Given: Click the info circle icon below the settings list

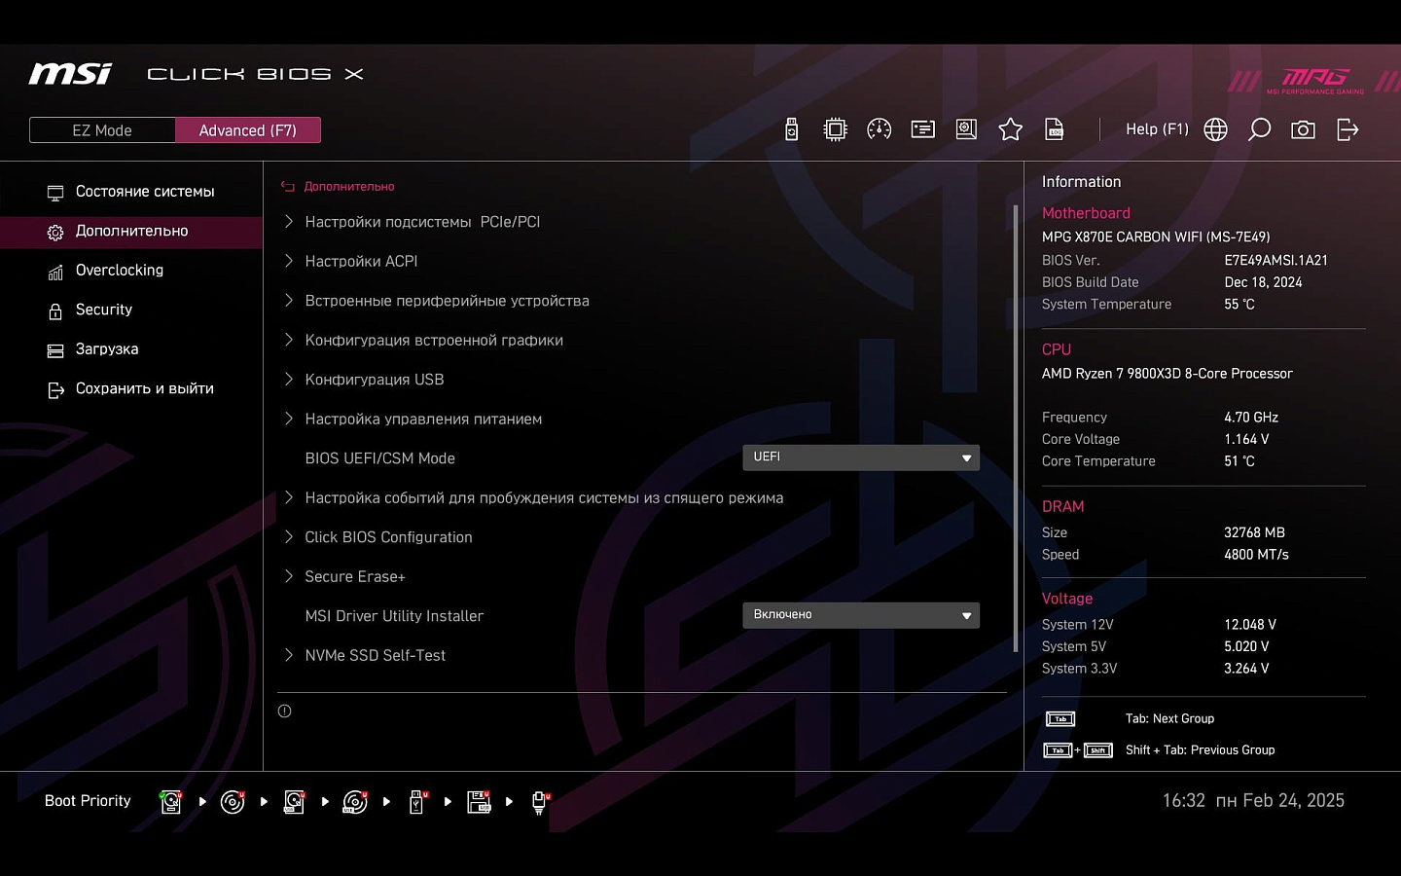Looking at the screenshot, I should pos(284,711).
